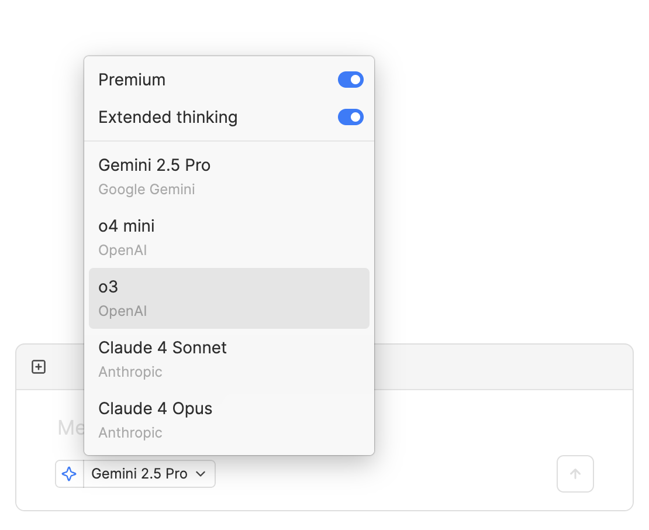Toggle the Premium switch off

351,80
